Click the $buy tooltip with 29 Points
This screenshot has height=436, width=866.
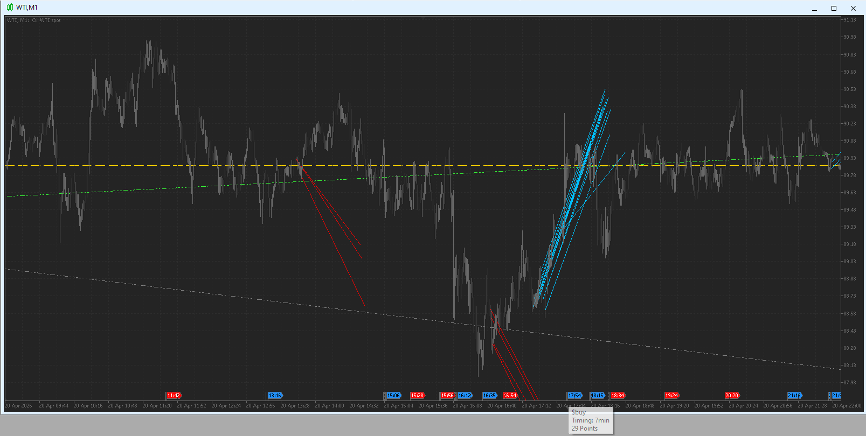click(x=591, y=420)
